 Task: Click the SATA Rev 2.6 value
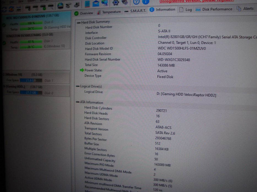click(165, 133)
